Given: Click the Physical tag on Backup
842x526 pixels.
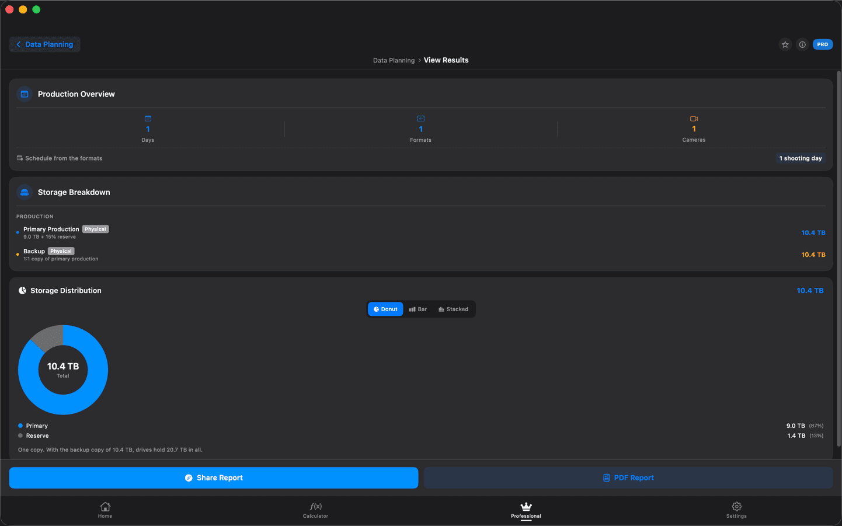Looking at the screenshot, I should (61, 251).
